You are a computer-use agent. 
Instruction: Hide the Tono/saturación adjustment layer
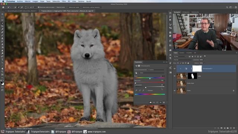[174, 68]
